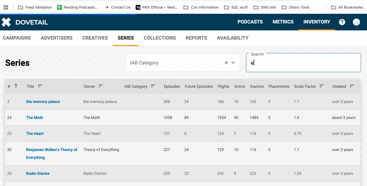367x186 pixels.
Task: Click the Owner column sort icon
Action: click(x=101, y=86)
